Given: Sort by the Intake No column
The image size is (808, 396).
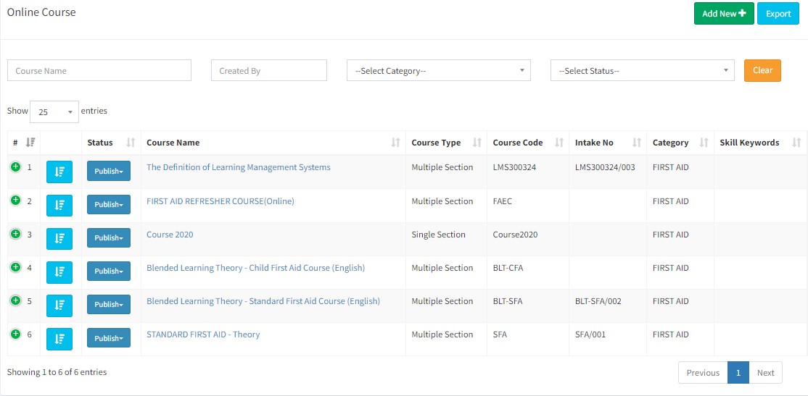Looking at the screenshot, I should click(636, 143).
